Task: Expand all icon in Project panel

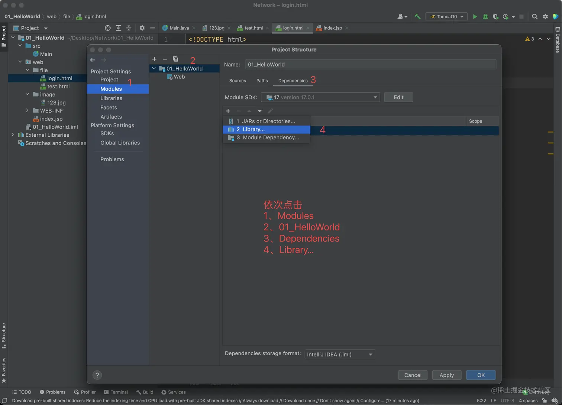Action: click(118, 28)
